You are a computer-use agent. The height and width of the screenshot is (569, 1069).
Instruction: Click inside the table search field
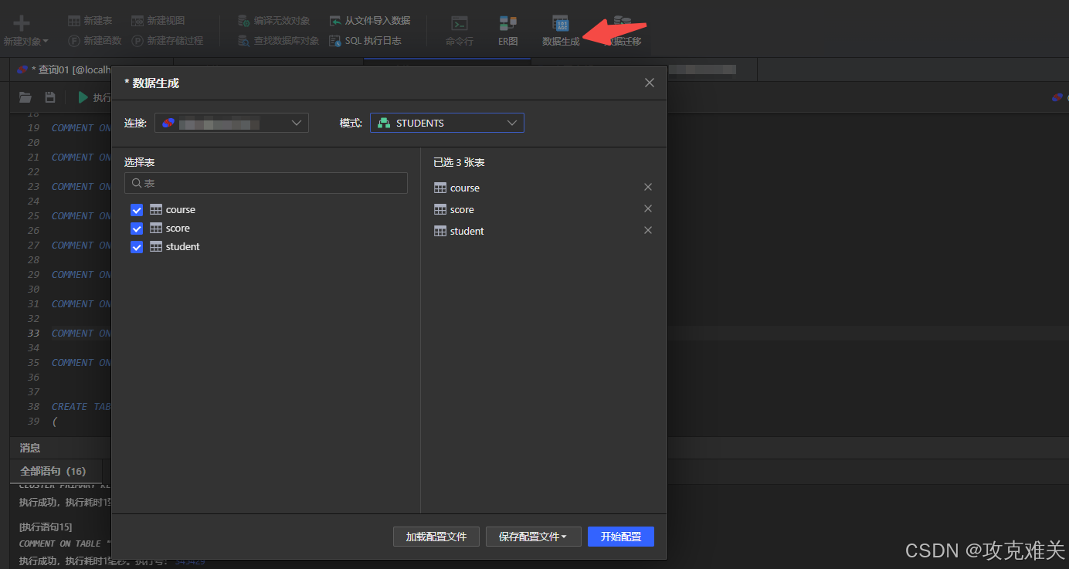click(266, 183)
